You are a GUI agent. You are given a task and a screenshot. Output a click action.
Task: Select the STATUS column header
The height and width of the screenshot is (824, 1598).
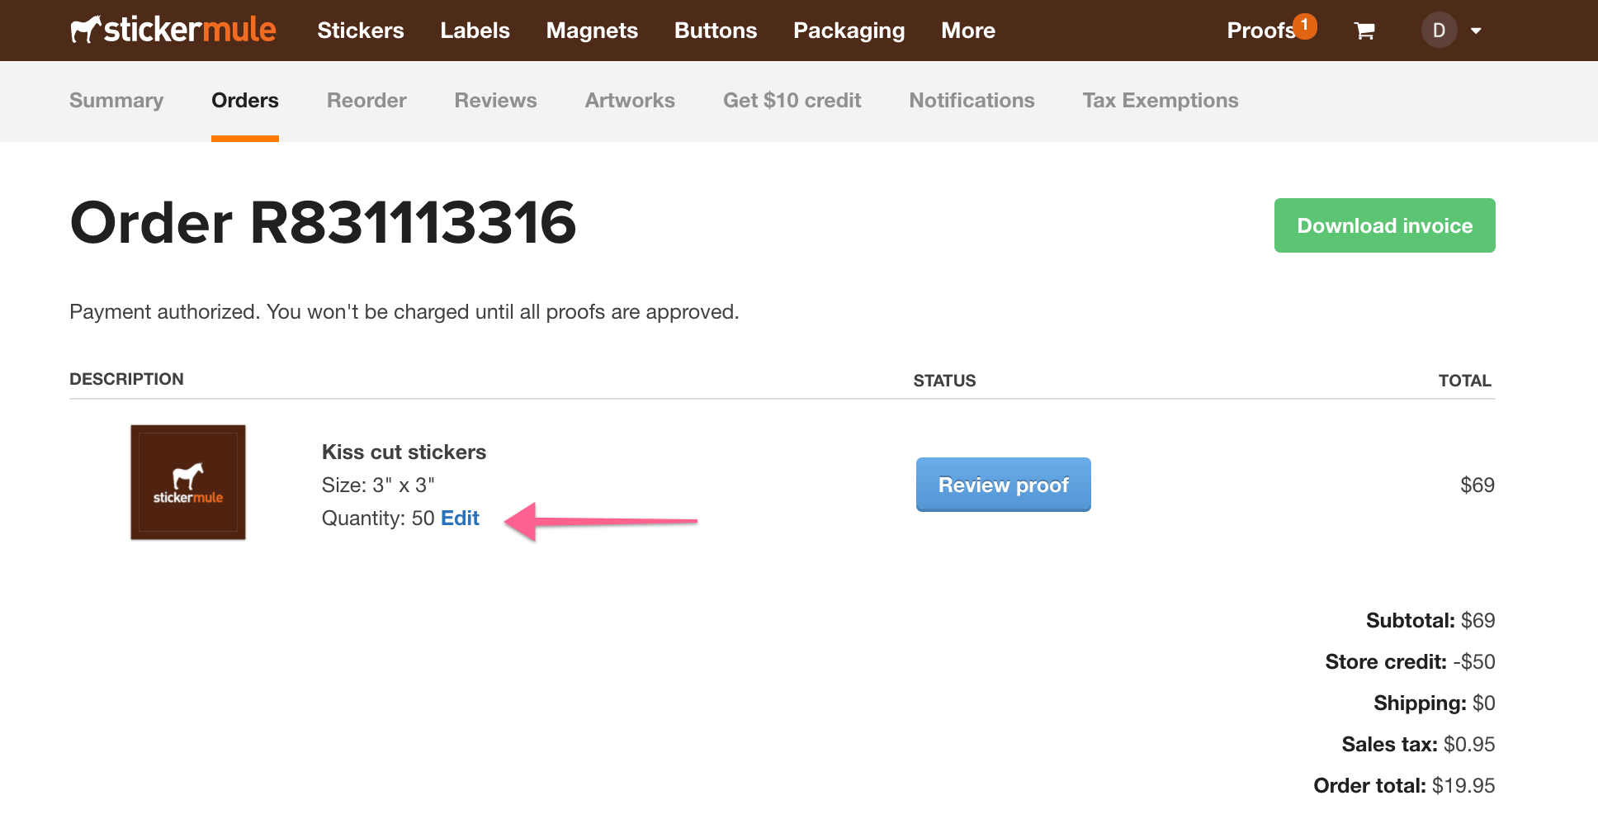pyautogui.click(x=944, y=381)
